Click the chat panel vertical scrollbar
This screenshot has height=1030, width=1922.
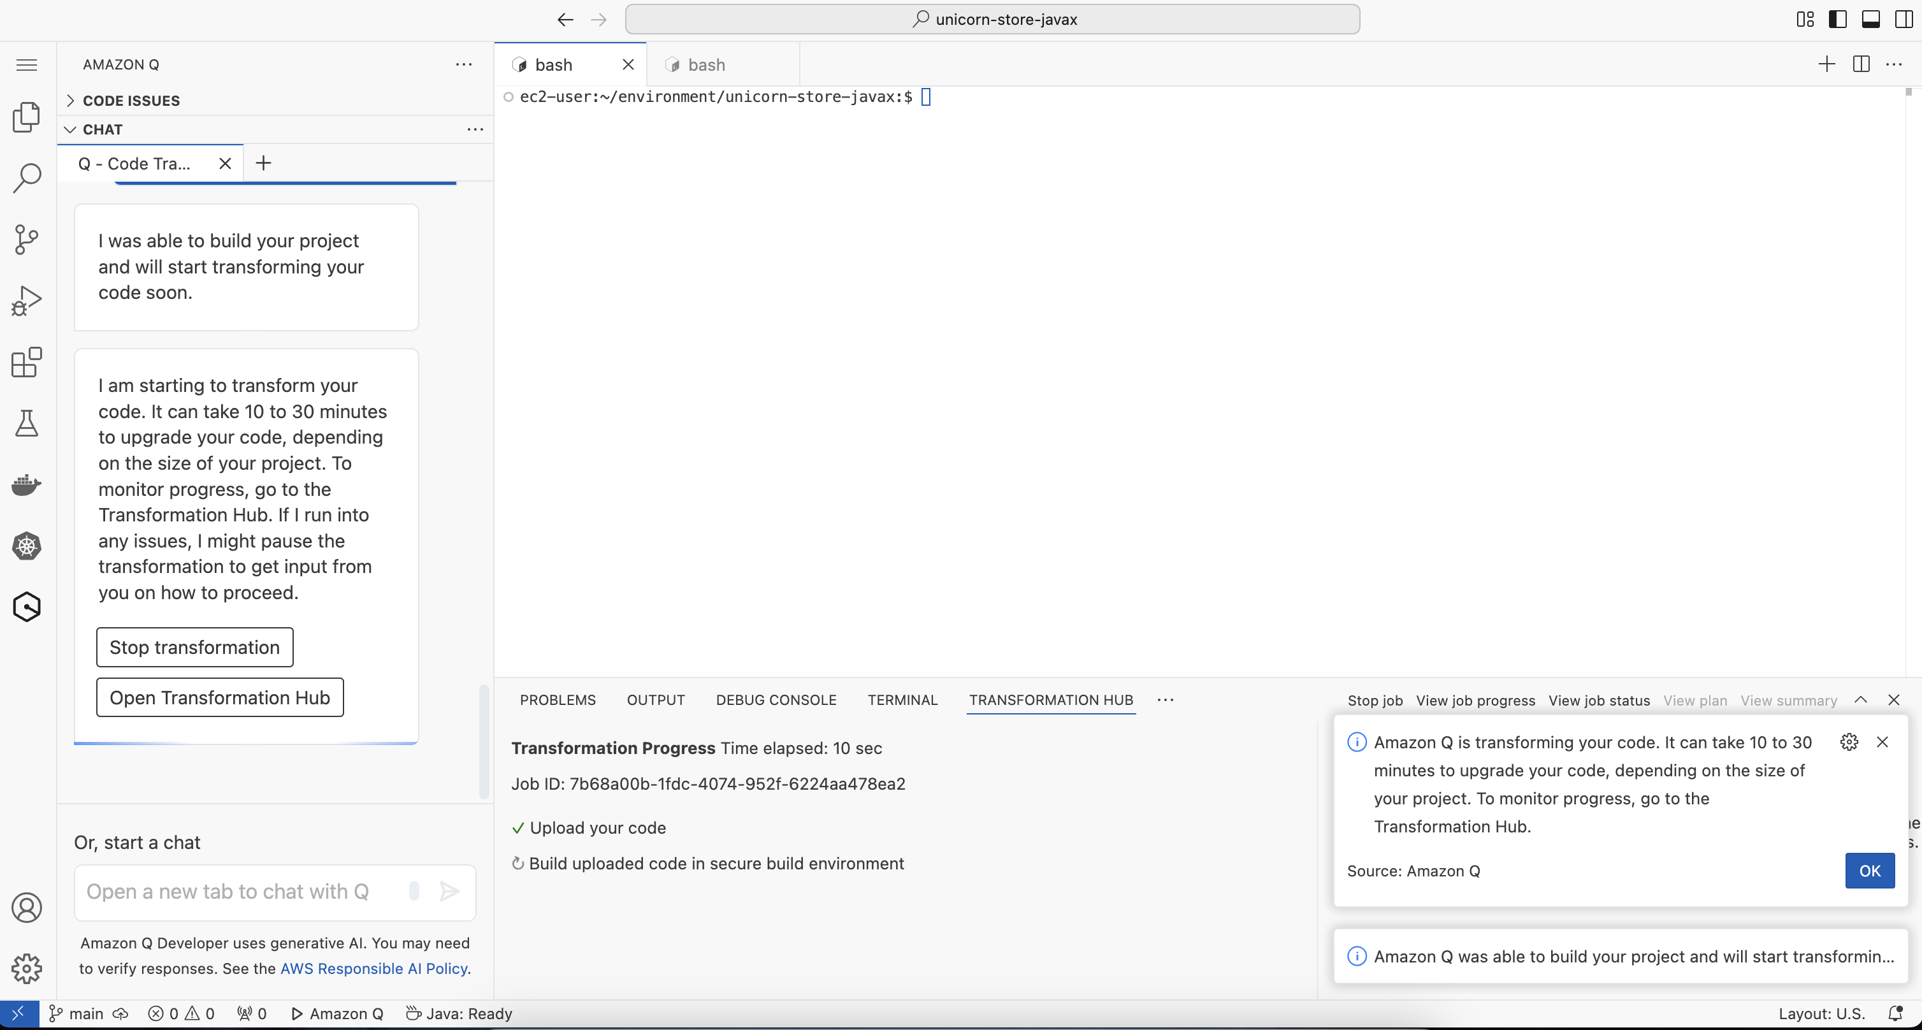[484, 742]
